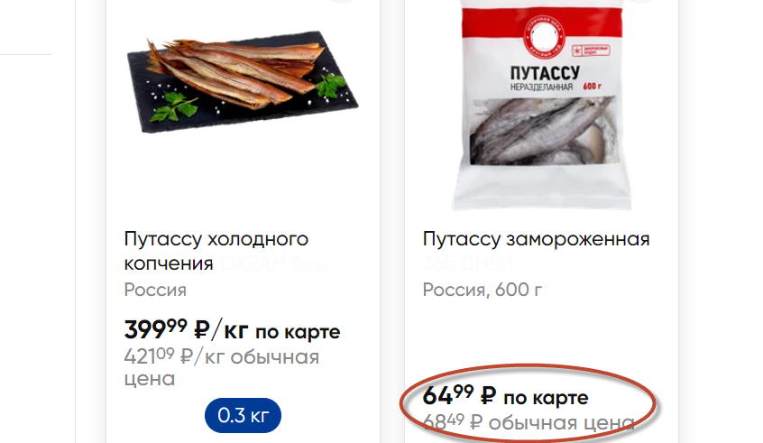Click 'НЕРАЗДЕЛАННАЯ' text on the package
This screenshot has height=443, width=763.
(x=542, y=88)
